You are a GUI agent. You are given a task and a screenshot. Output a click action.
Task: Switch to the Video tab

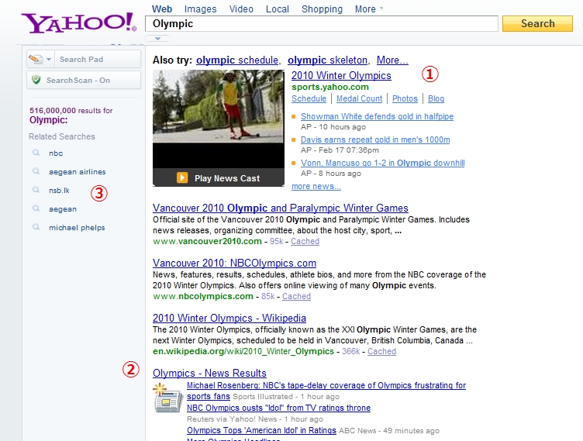pyautogui.click(x=241, y=9)
